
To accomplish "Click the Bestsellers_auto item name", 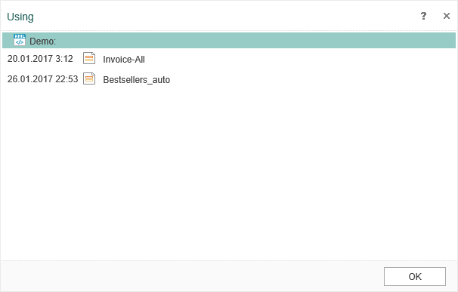I will click(136, 80).
